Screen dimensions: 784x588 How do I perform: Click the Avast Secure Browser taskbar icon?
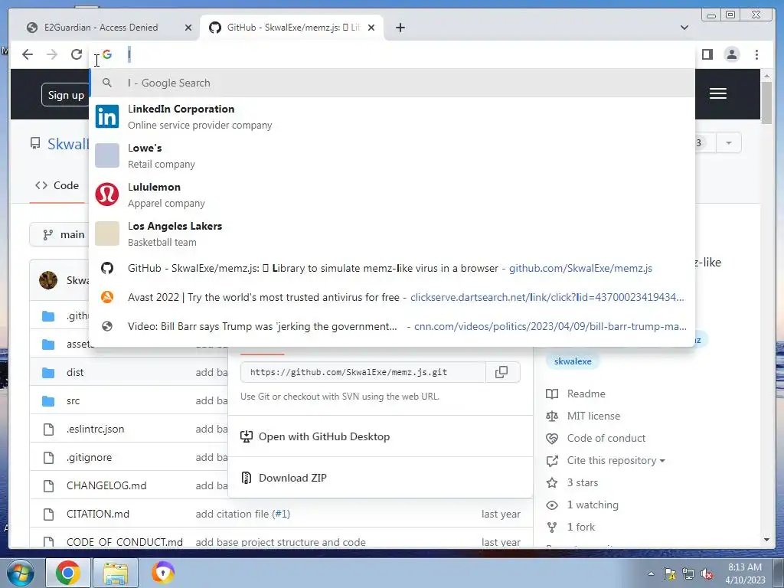coord(163,573)
